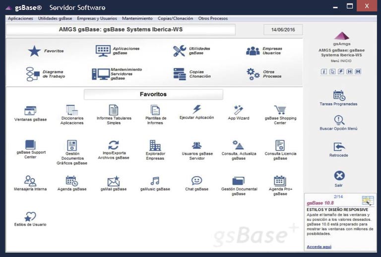Open Empresas Usuarios people icon

click(253, 51)
